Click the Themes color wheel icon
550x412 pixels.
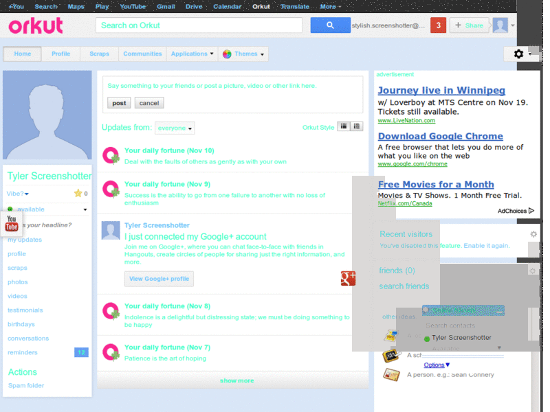pyautogui.click(x=227, y=54)
